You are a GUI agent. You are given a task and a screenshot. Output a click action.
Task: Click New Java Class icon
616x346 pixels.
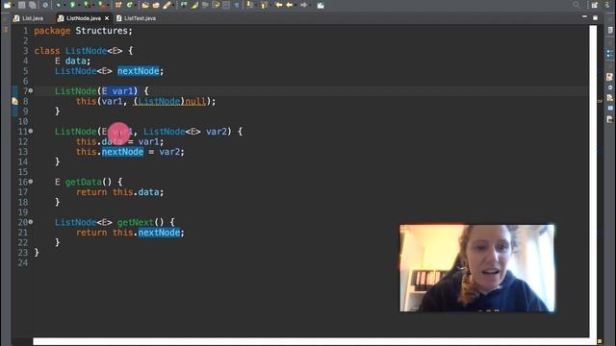click(129, 5)
